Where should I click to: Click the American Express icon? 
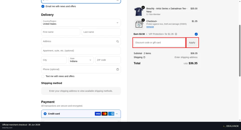pos(111,114)
